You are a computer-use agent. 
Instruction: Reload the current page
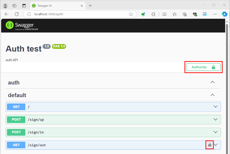17,14
